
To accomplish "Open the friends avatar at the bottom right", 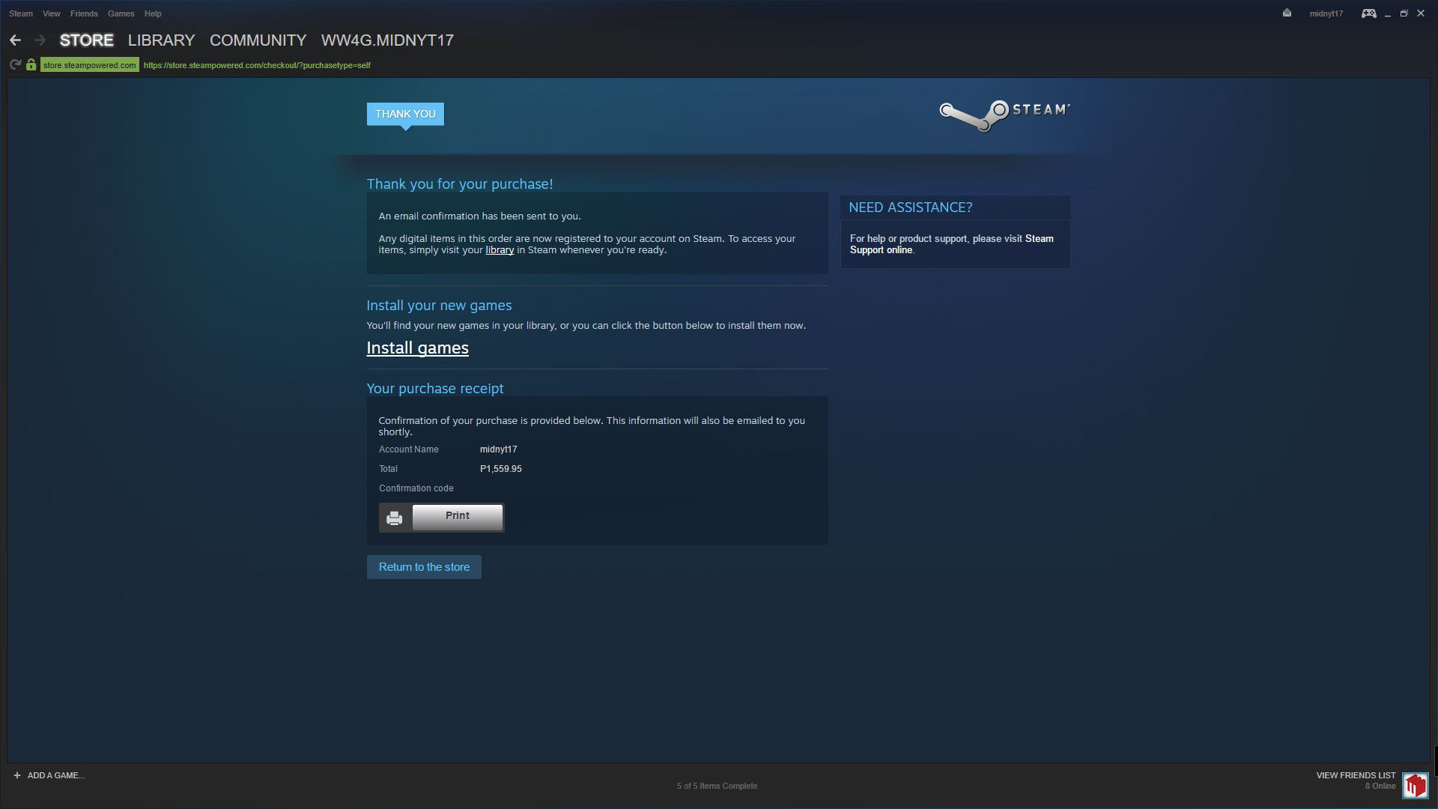I will (1415, 785).
